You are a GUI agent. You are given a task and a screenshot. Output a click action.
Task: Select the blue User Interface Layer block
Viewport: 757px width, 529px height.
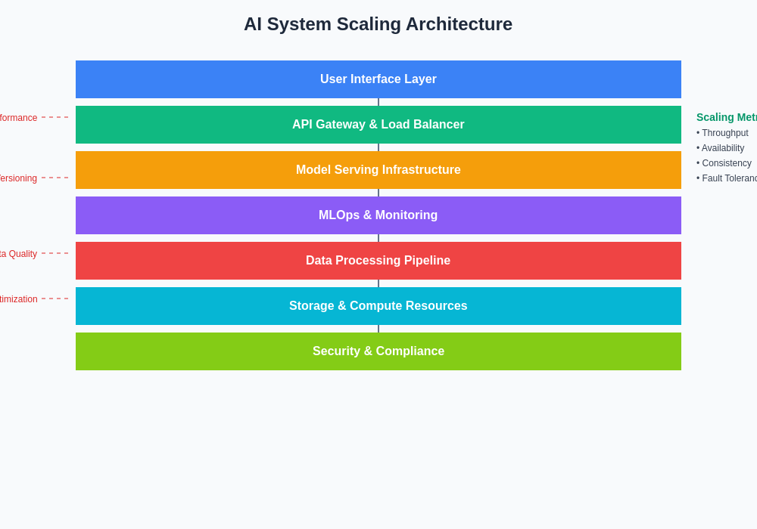[x=378, y=79]
